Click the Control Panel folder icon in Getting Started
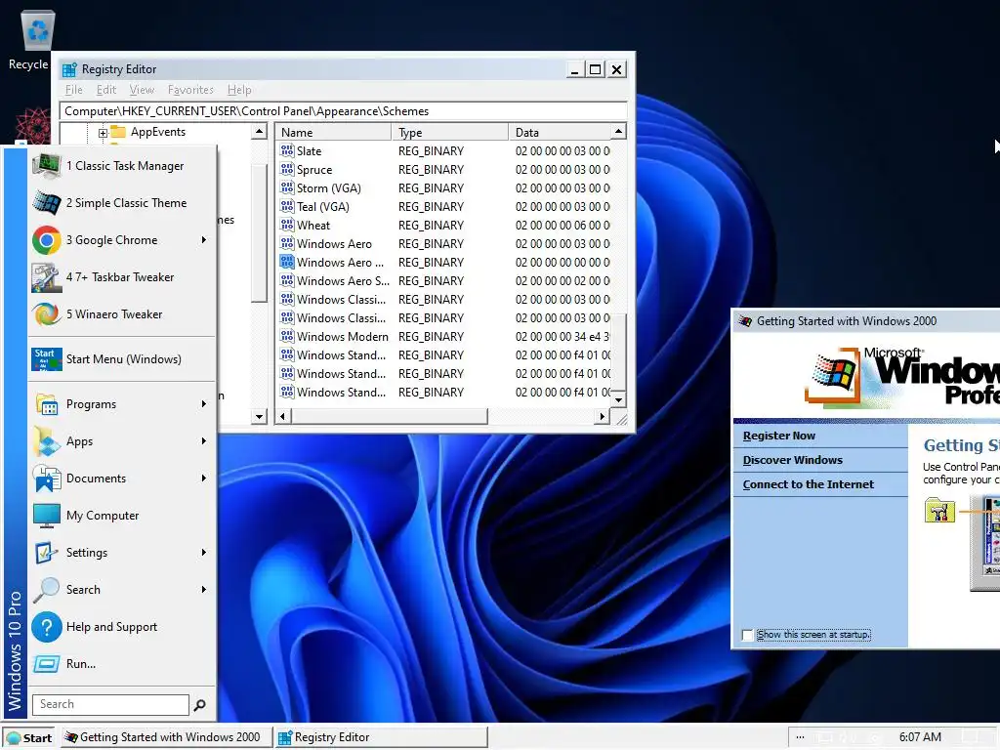Viewport: 1000px width, 750px height. point(939,510)
